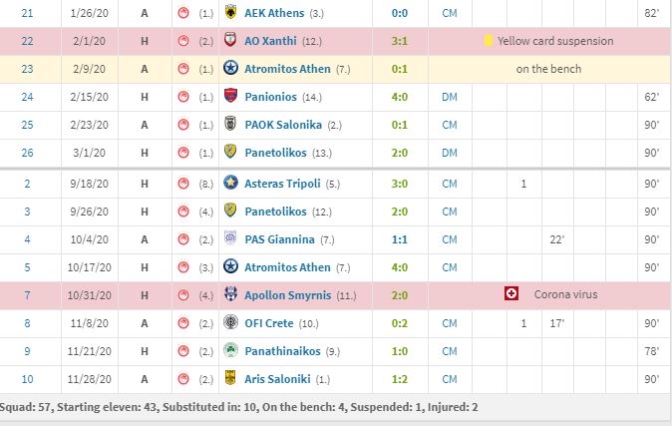This screenshot has width=672, height=426.
Task: Open the Atromitos Athen link dated 2/9/20
Action: (x=287, y=69)
